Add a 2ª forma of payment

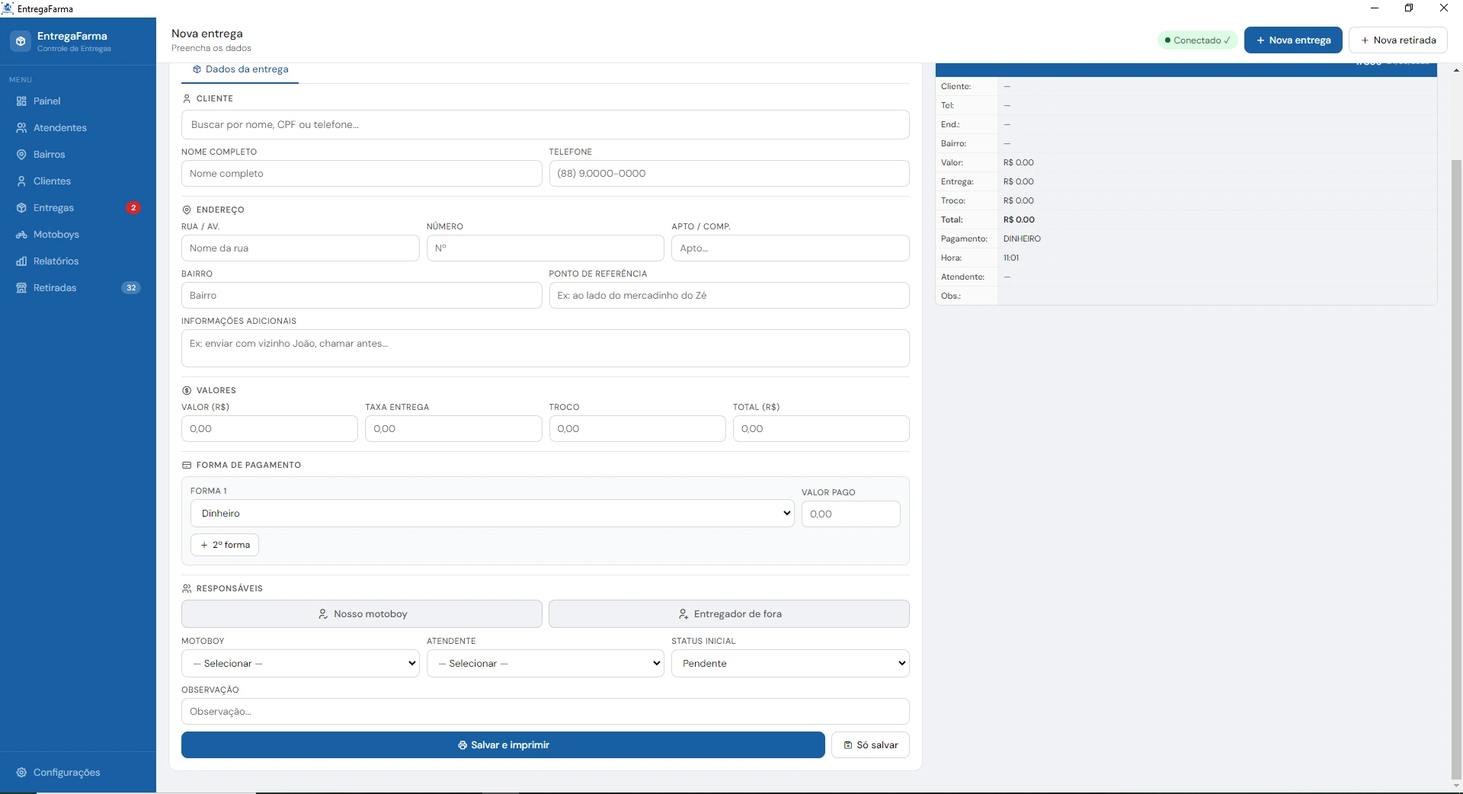pos(225,546)
